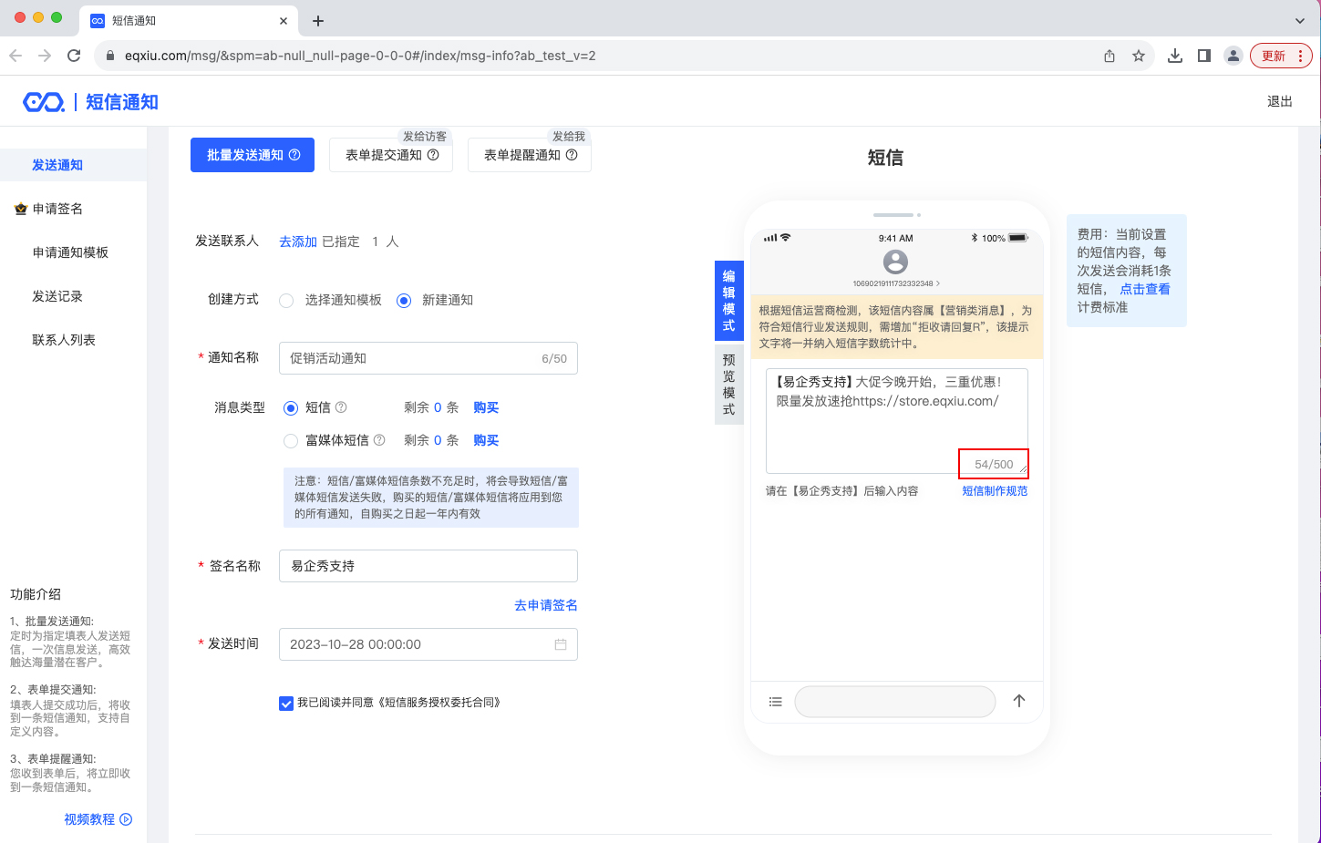Click the contact avatar in phone preview

pos(896,262)
